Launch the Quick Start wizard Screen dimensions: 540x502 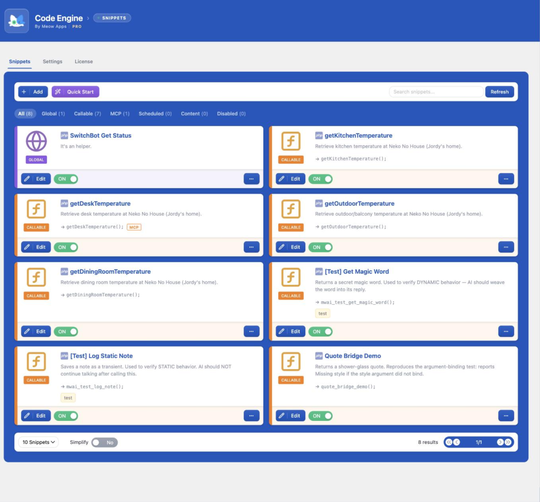pos(75,92)
